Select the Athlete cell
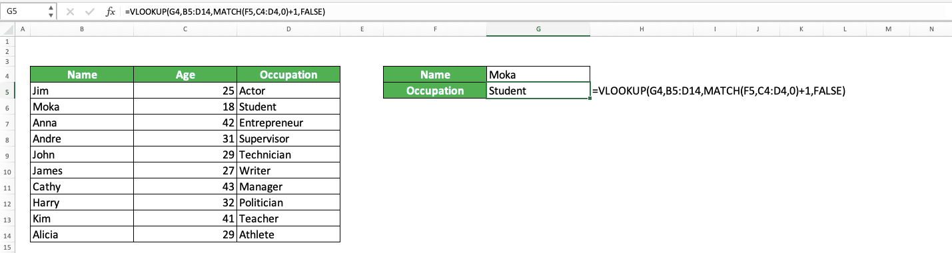Viewport: 952px width, 253px height. (288, 234)
